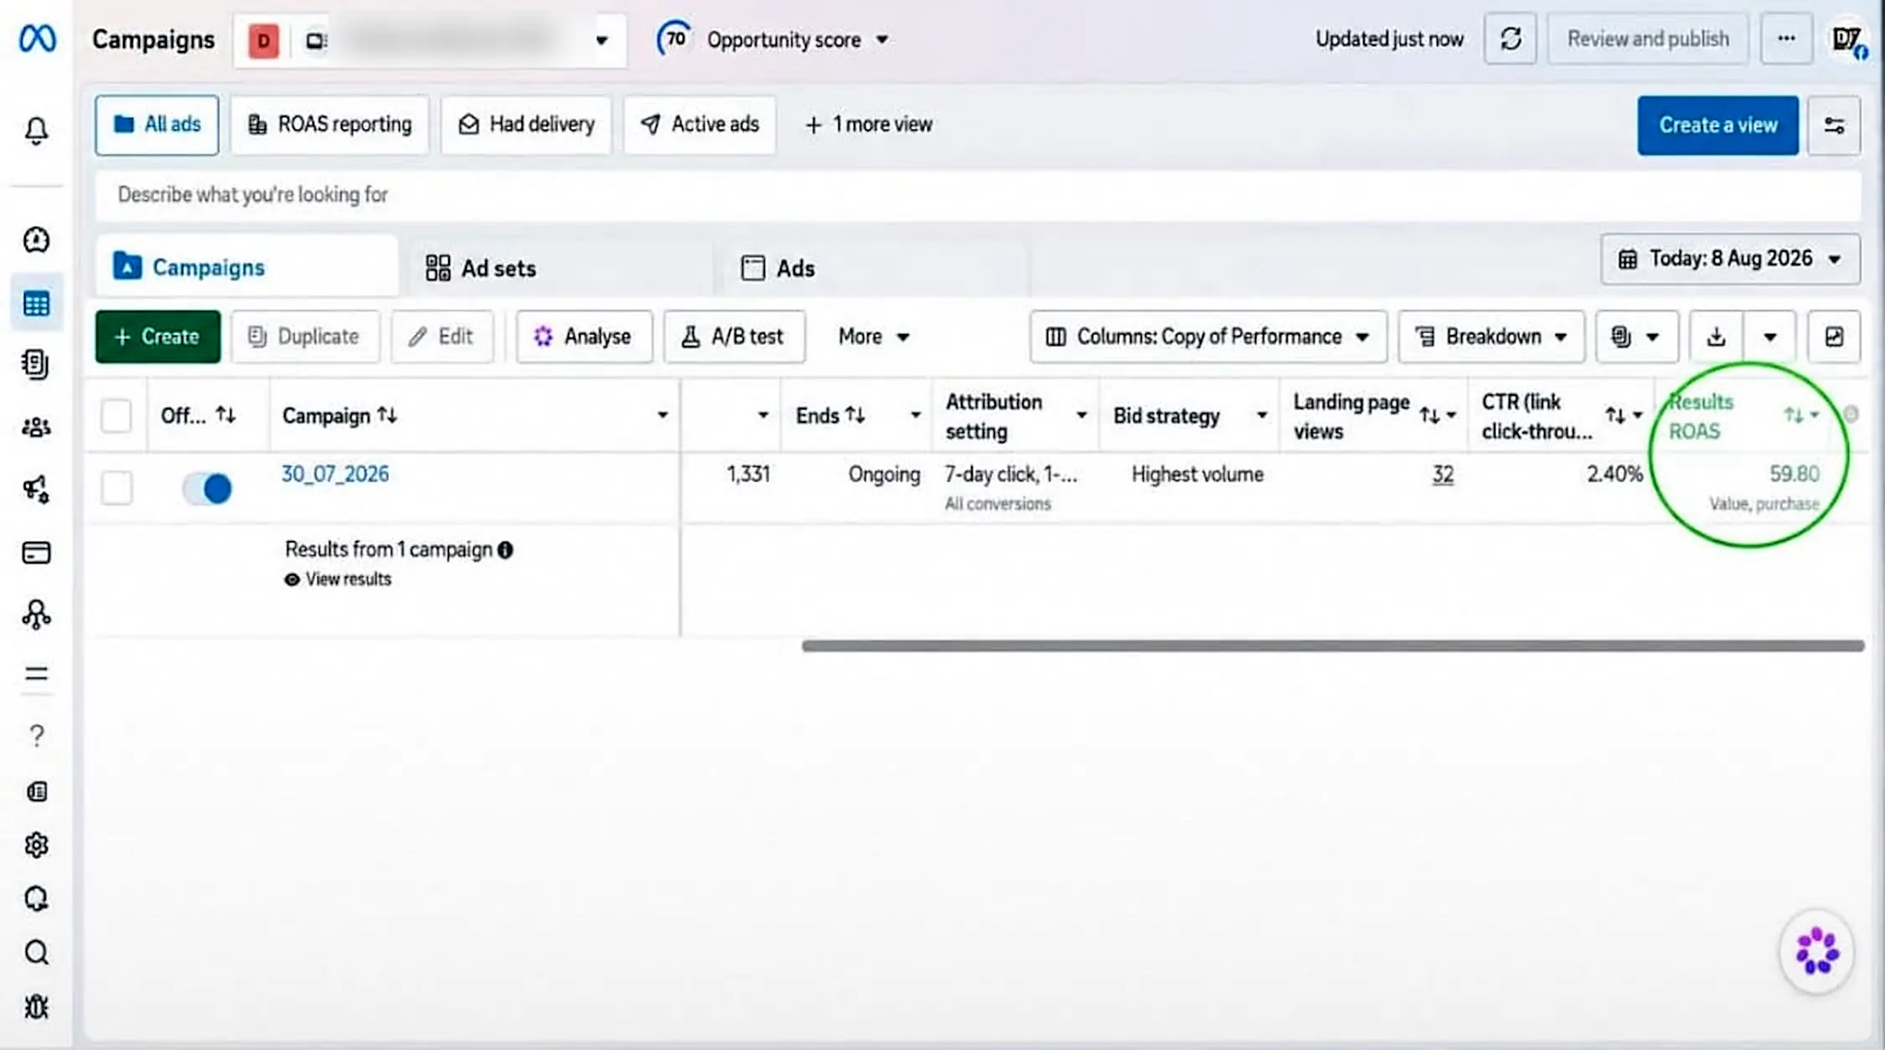Open the Ads reporting document icon in sidebar
Image resolution: width=1885 pixels, height=1050 pixels.
(x=36, y=364)
